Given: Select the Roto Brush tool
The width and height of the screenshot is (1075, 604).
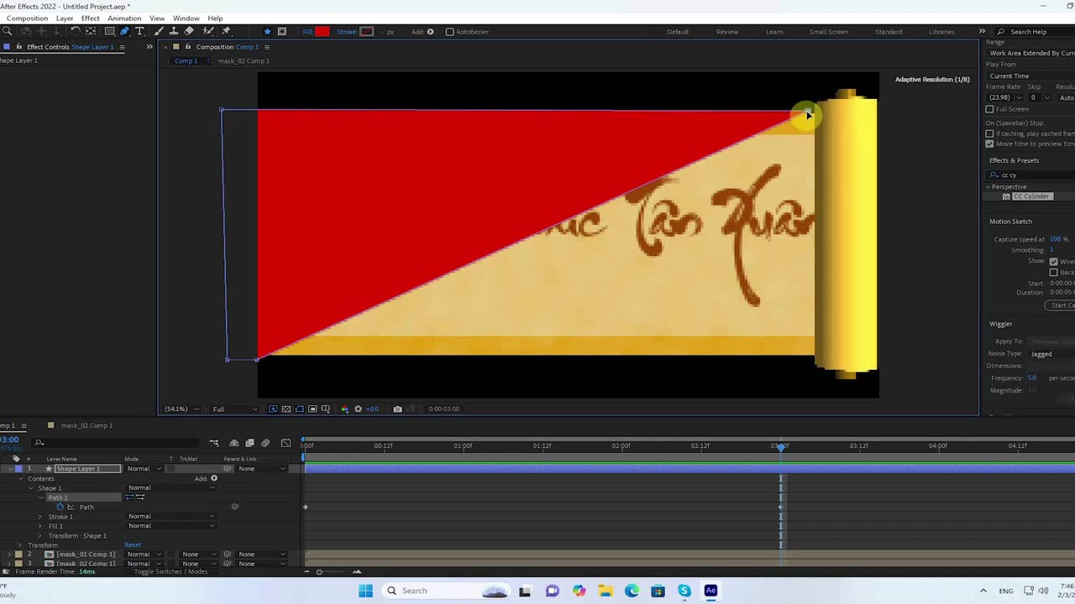Looking at the screenshot, I should pyautogui.click(x=208, y=31).
